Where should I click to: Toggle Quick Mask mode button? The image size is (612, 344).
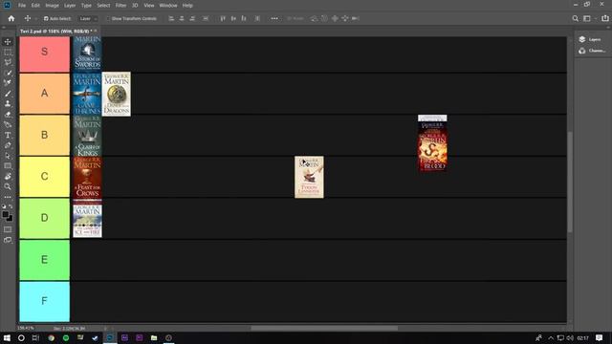point(8,229)
